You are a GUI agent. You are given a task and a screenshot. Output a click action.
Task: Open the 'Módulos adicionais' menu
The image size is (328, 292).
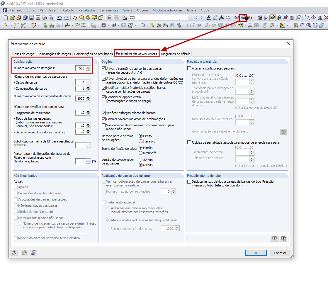(x=167, y=10)
